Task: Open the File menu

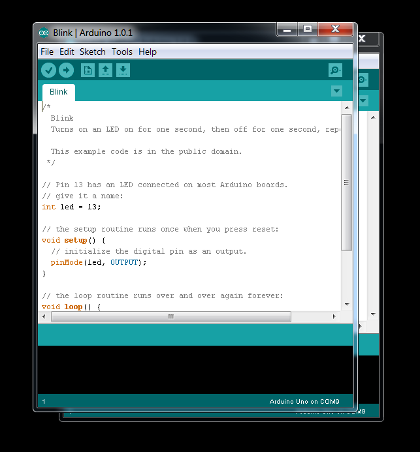Action: pos(47,52)
